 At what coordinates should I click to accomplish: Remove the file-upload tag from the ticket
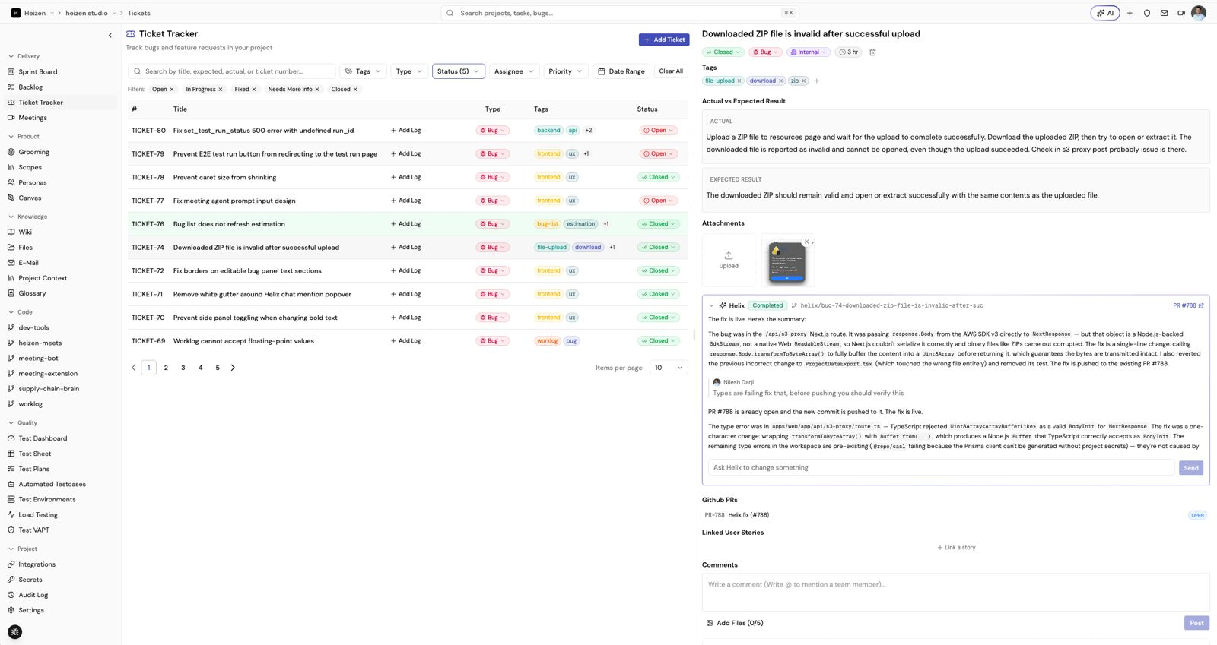tap(739, 81)
